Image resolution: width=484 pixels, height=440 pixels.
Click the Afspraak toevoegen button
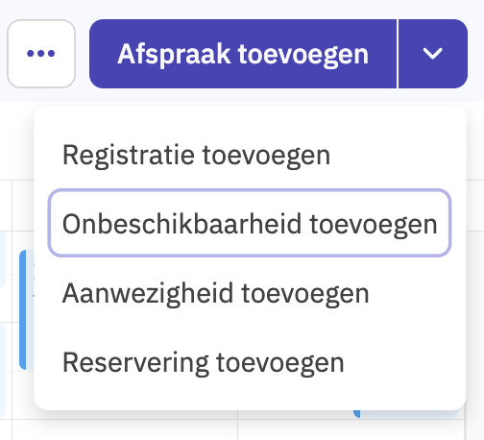click(x=243, y=54)
